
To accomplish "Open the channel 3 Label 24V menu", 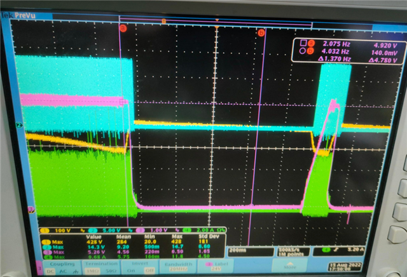I will [x=216, y=266].
